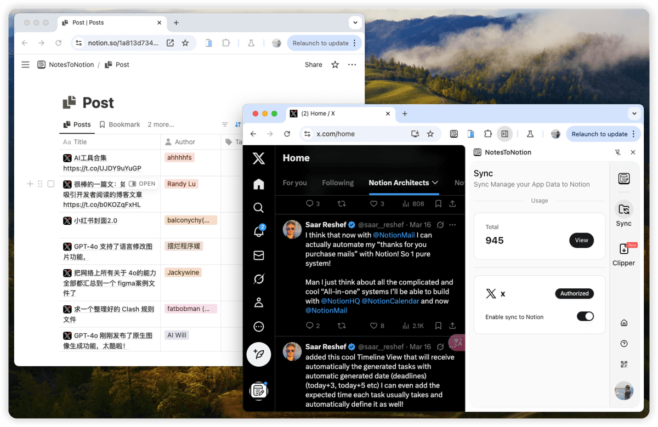This screenshot has width=658, height=427.
Task: Retweet the post with 3 comments
Action: tap(342, 204)
